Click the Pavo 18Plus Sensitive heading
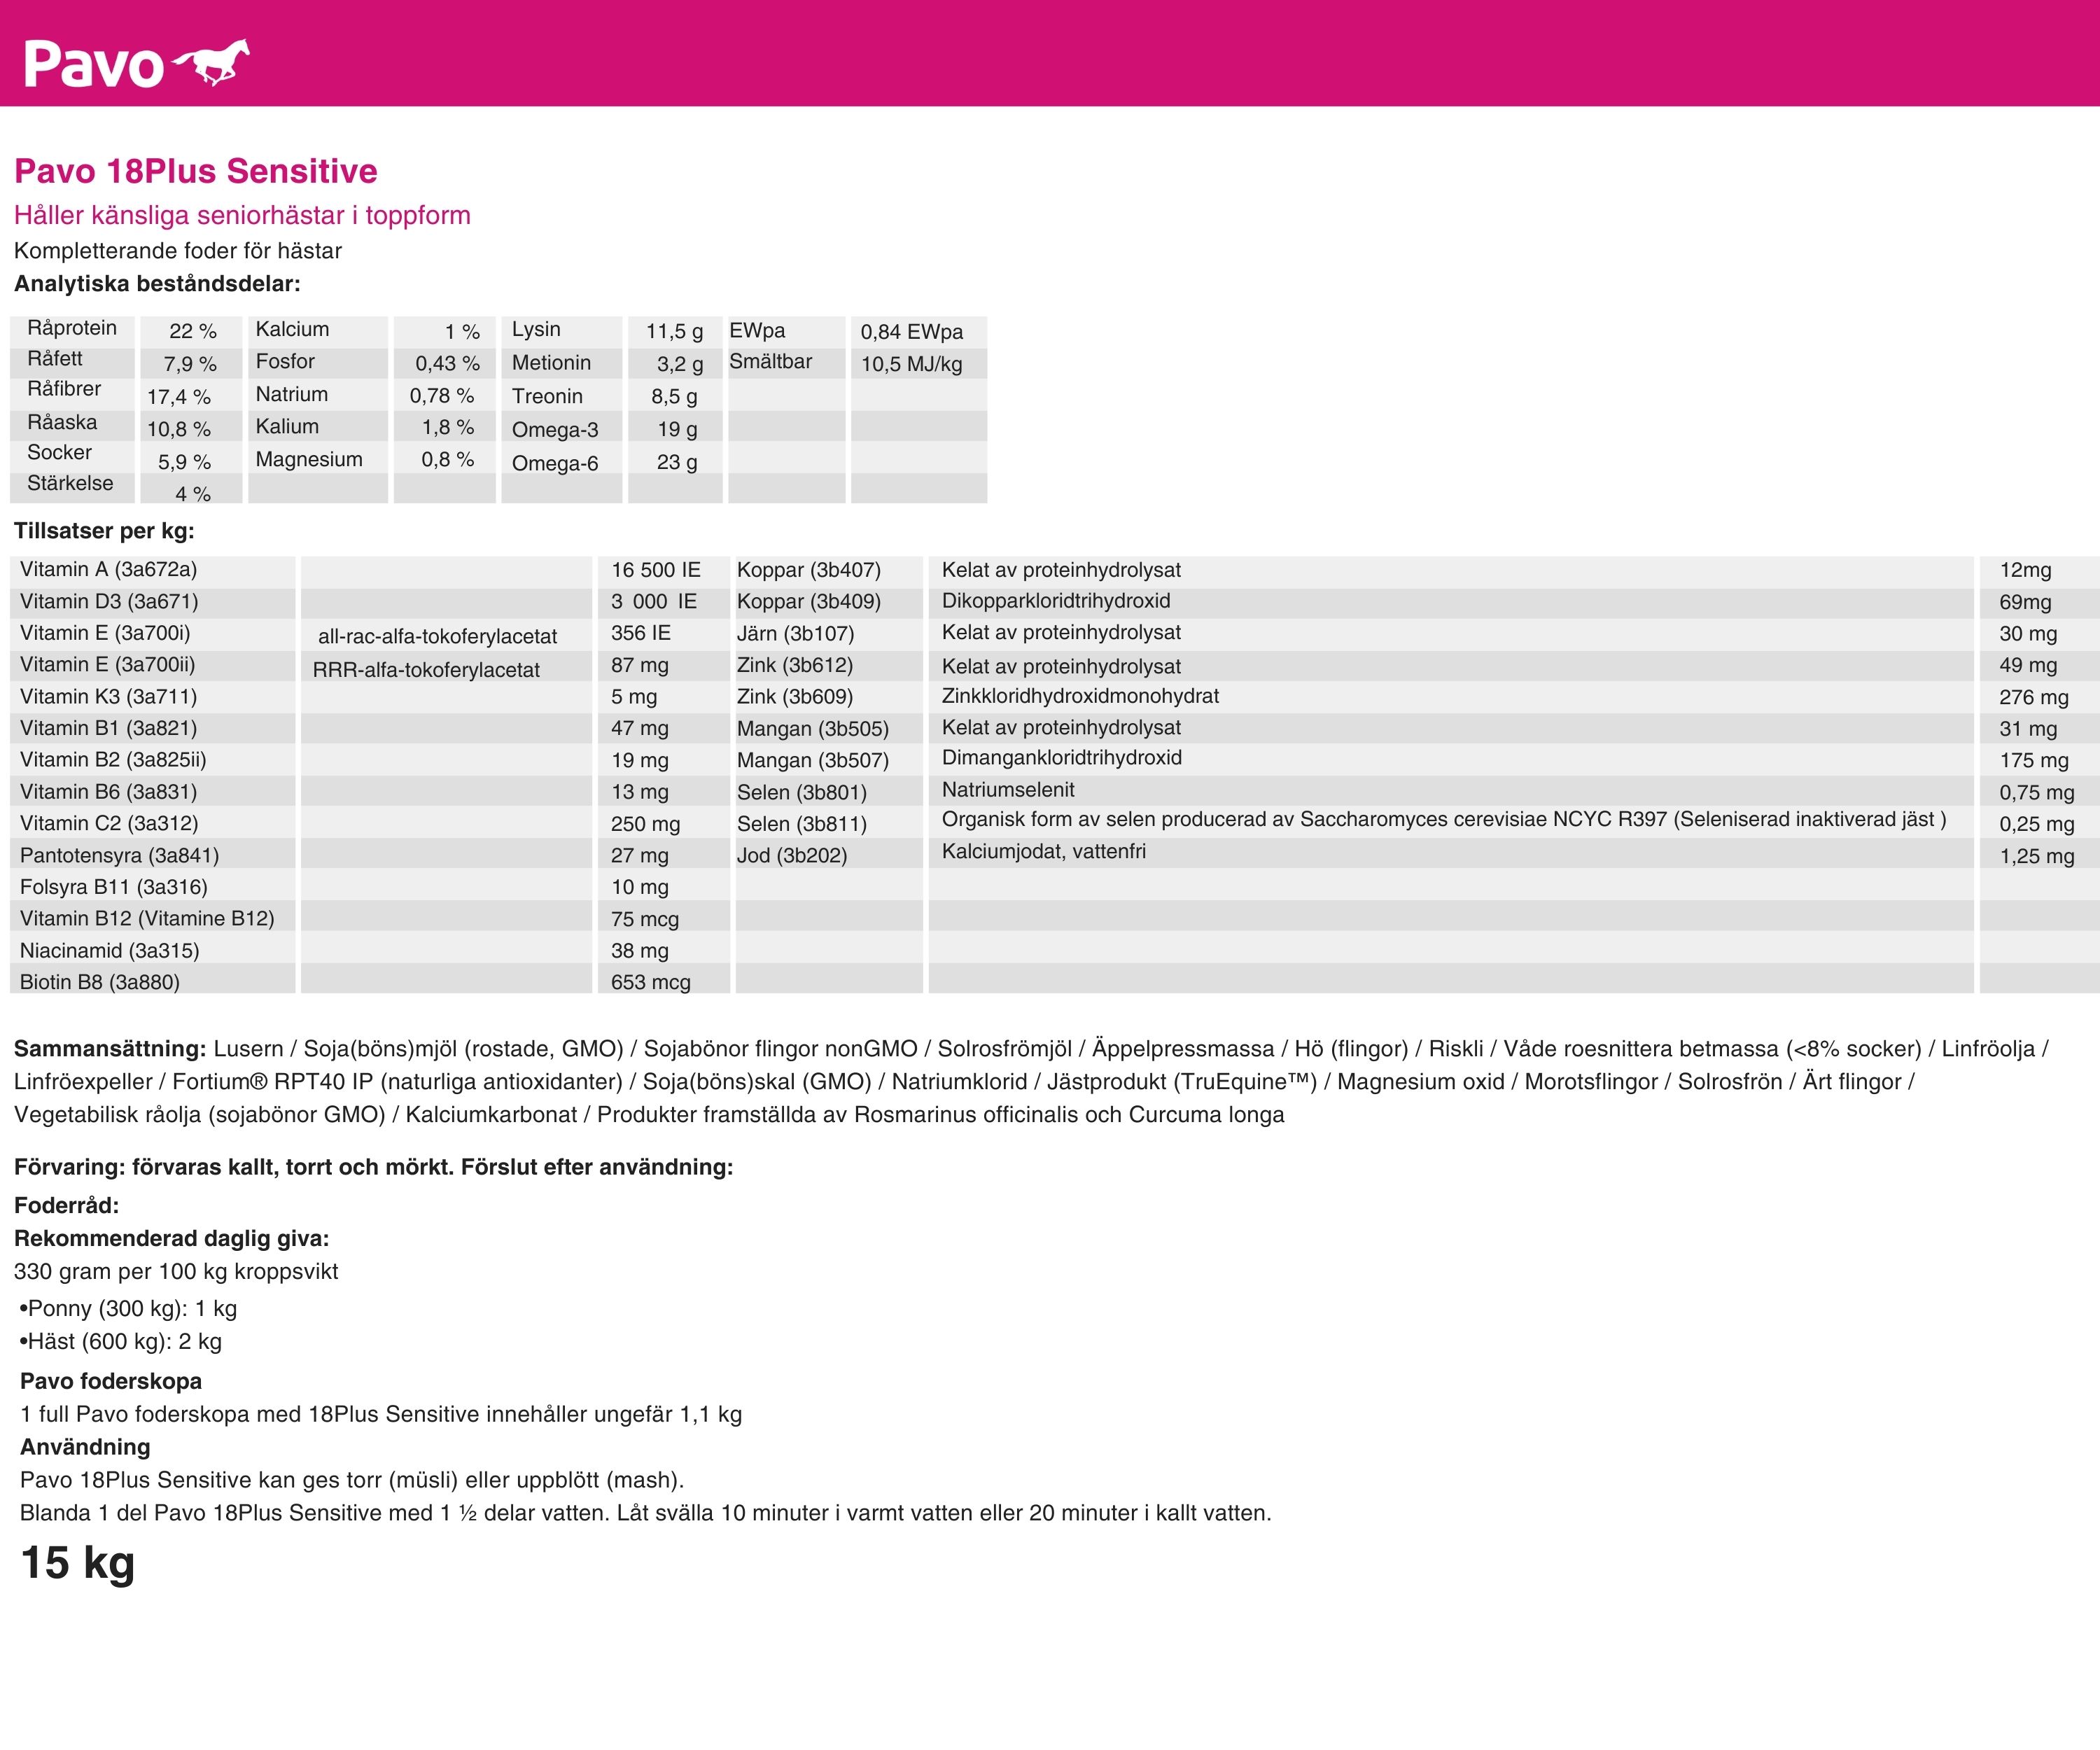The width and height of the screenshot is (2100, 1750). [x=196, y=171]
